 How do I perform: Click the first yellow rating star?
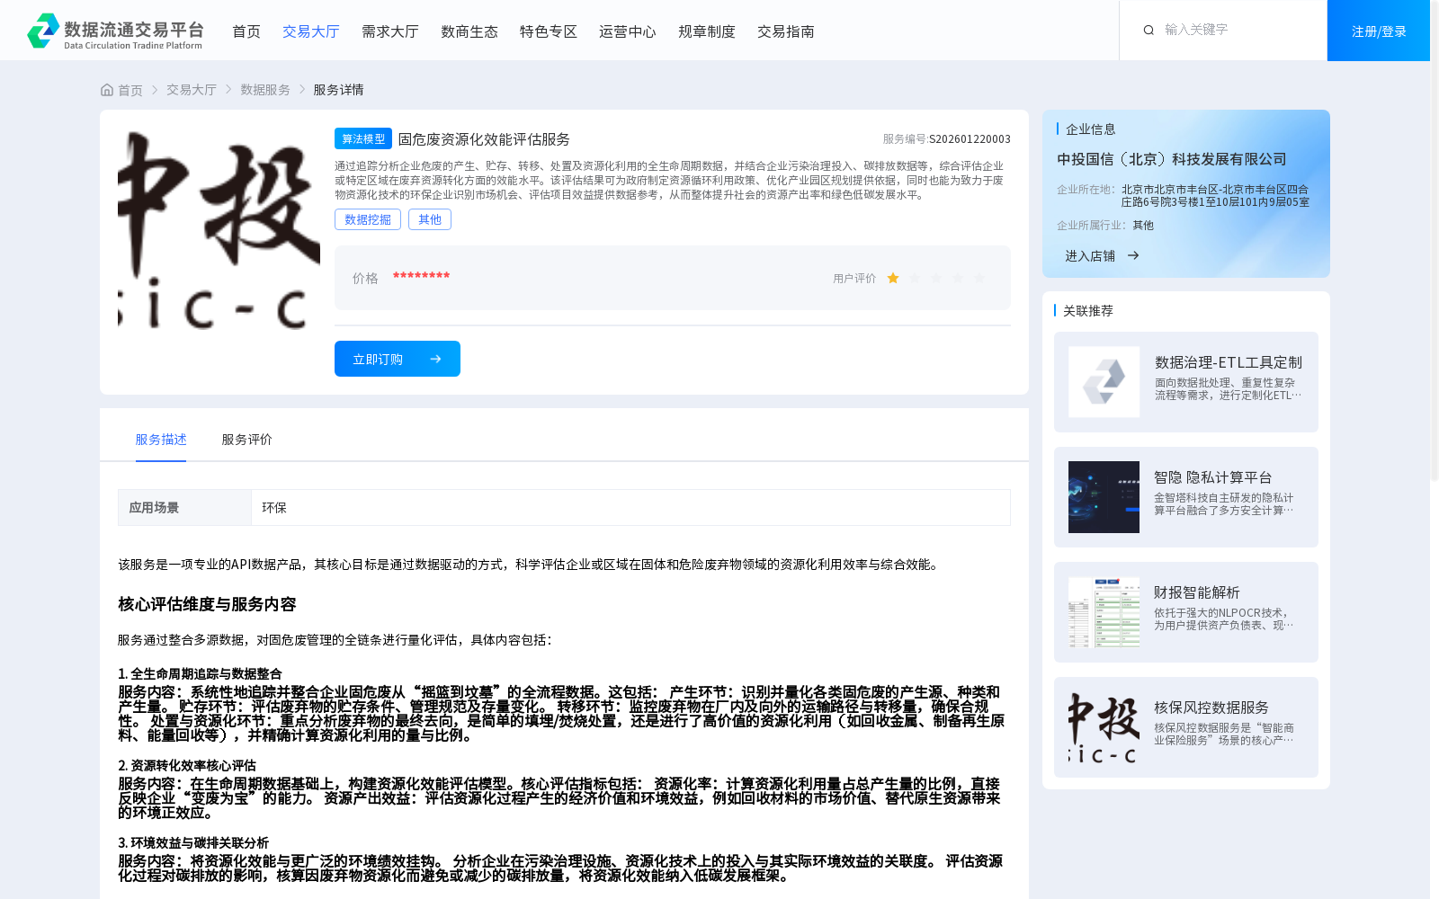point(893,279)
